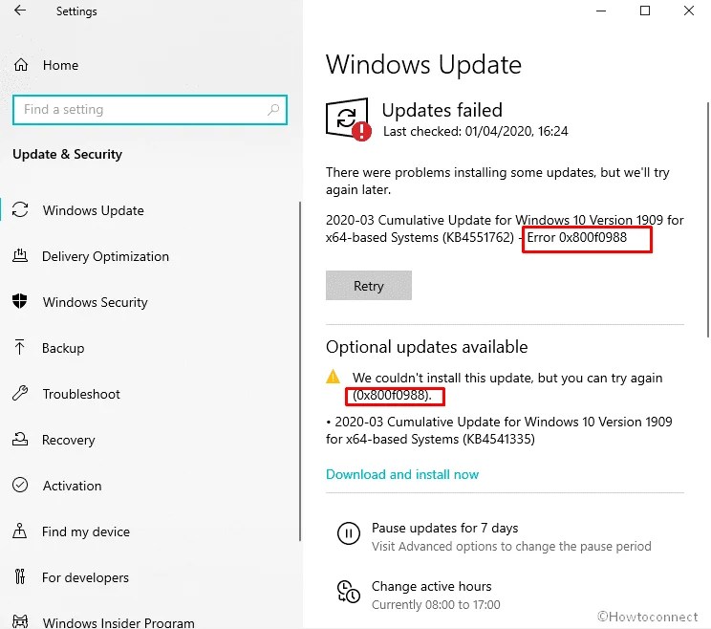Click the Optional updates available heading
The height and width of the screenshot is (629, 711).
tap(426, 346)
